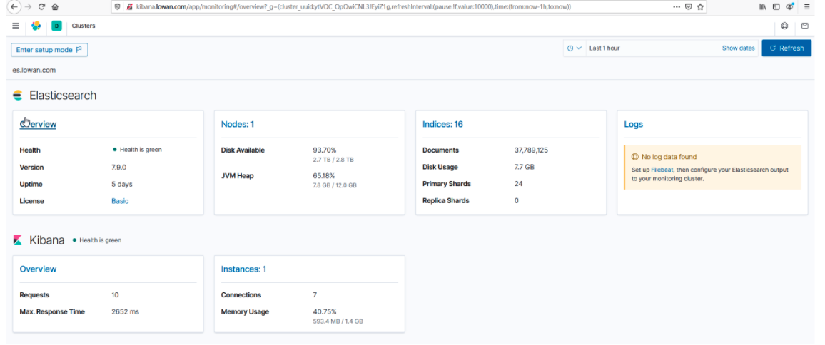Screen dimensions: 825x345
Task: Click the Kibana logo icon beside the heading
Action: point(18,240)
